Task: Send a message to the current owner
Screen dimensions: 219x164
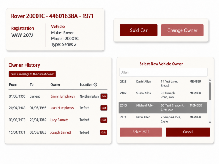Action: [x=32, y=74]
